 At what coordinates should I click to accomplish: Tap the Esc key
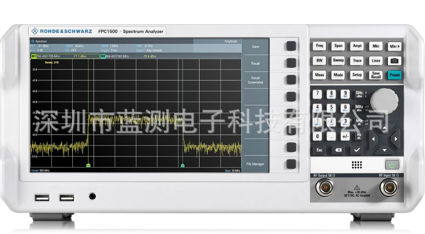[319, 150]
